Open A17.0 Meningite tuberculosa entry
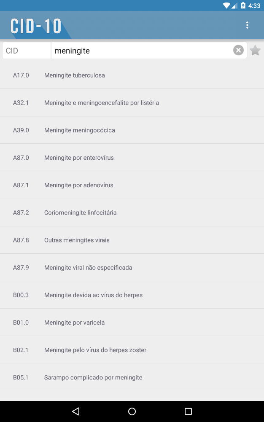 tap(132, 75)
